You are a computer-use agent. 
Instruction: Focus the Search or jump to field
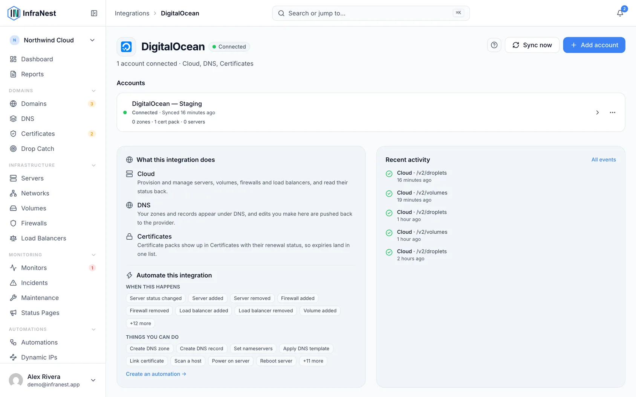click(x=371, y=13)
